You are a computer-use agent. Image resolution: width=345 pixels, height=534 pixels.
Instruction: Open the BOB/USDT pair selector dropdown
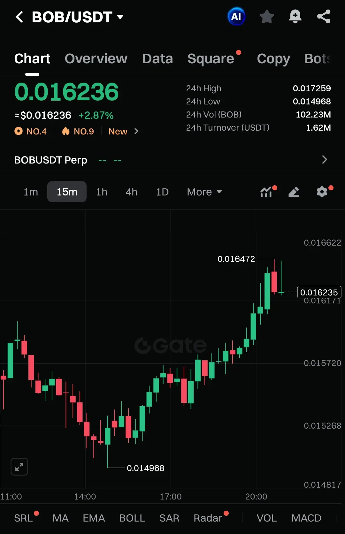point(78,17)
